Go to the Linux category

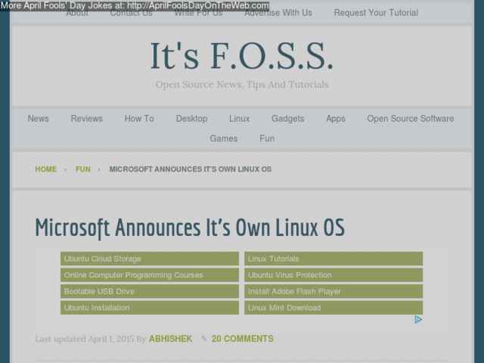[240, 119]
